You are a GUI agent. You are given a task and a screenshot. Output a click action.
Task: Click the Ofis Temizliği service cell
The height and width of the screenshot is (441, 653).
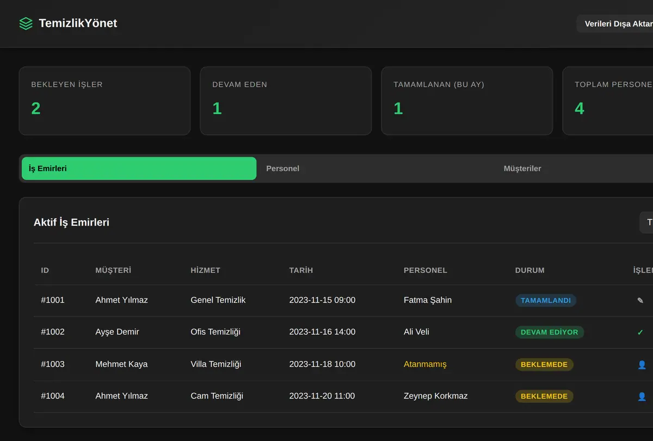(215, 332)
